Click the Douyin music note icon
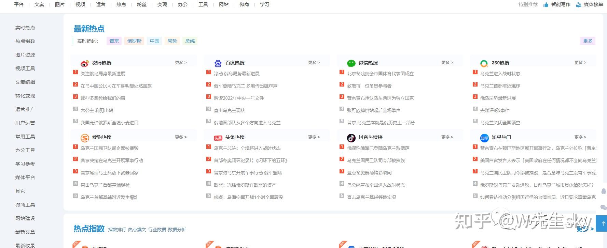This screenshot has height=248, width=607. point(351,138)
